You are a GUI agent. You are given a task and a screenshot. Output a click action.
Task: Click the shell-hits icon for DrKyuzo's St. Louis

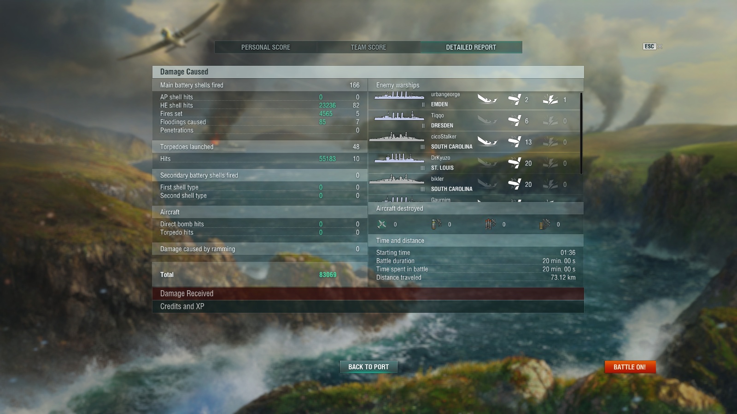tap(515, 163)
